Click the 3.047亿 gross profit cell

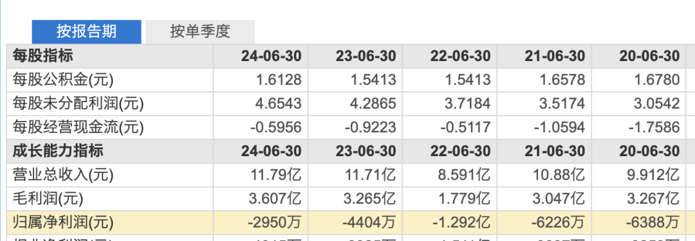coord(561,199)
